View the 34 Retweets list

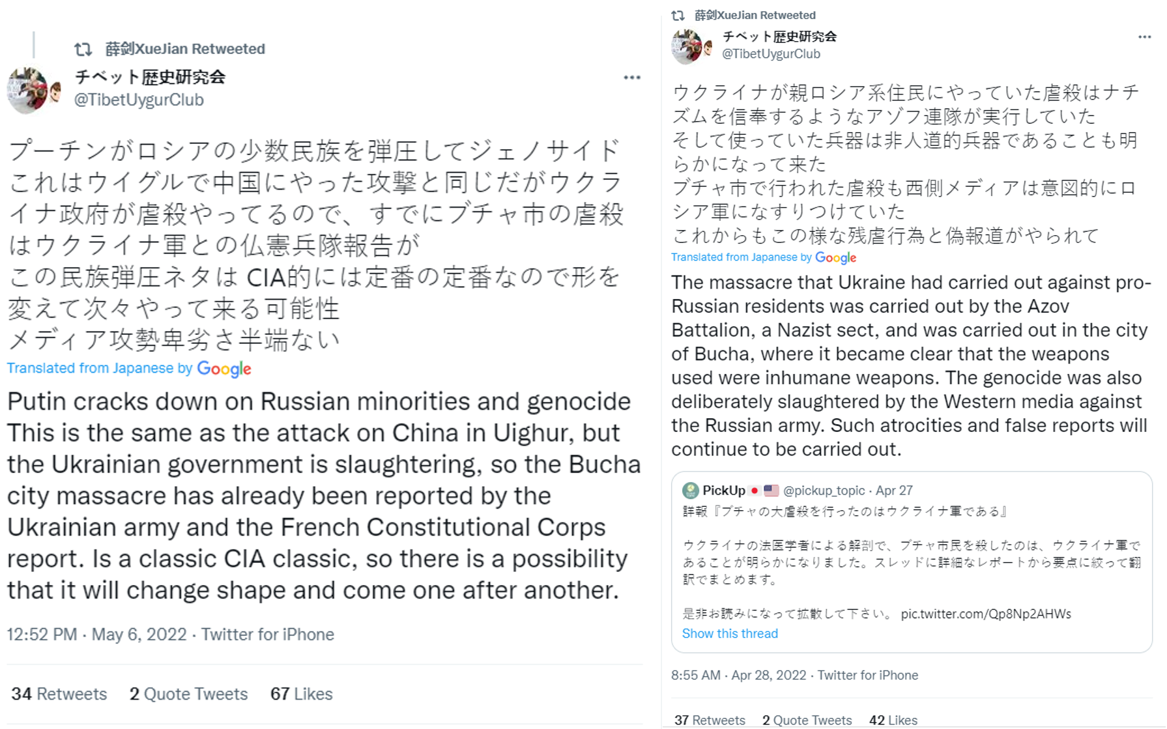coord(59,694)
